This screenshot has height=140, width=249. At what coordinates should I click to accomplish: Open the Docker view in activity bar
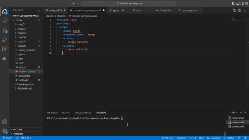pos(5,58)
